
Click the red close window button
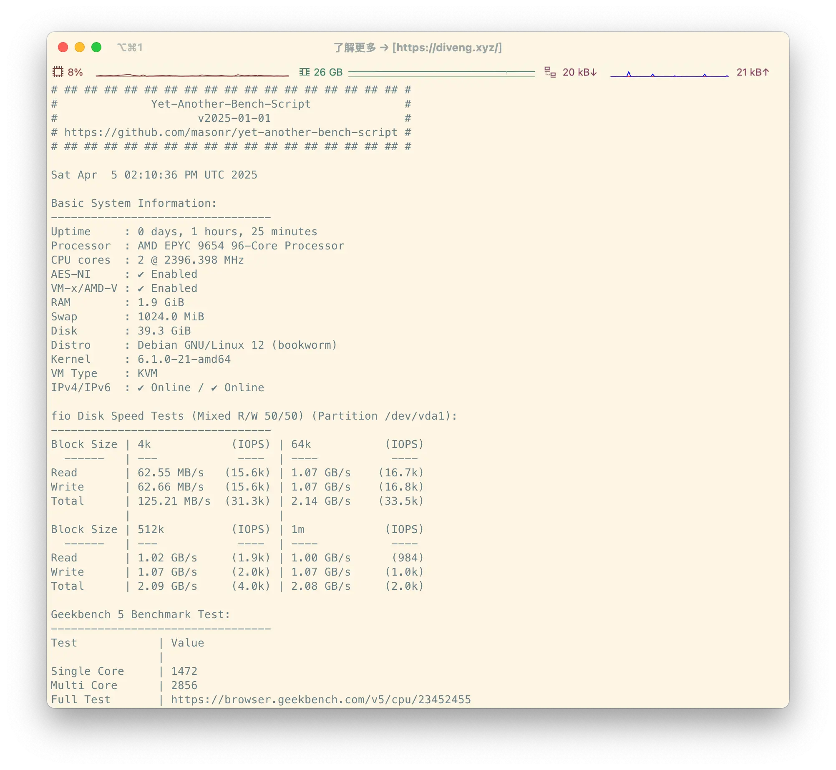click(63, 47)
